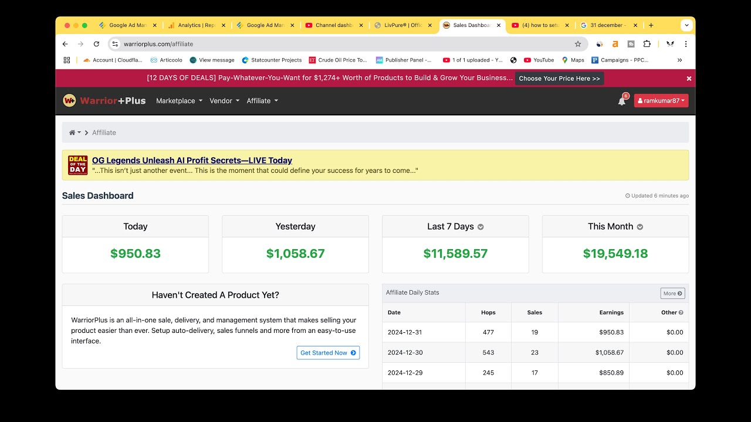The height and width of the screenshot is (422, 751).
Task: Switch to the Channel dashboard tab
Action: (333, 25)
